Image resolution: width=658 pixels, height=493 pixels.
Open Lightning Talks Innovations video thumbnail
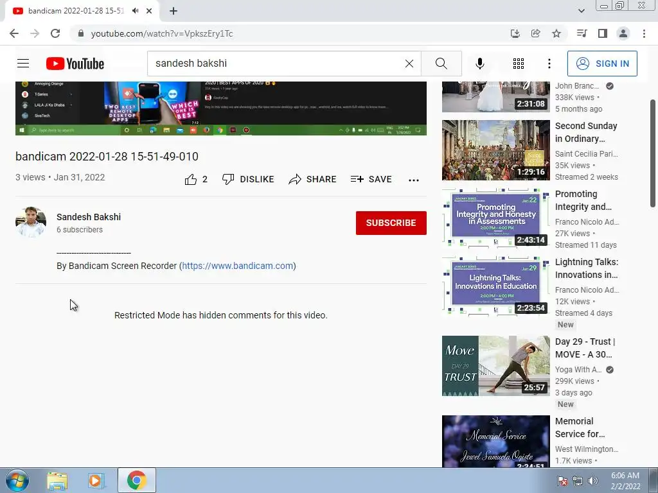click(x=495, y=286)
